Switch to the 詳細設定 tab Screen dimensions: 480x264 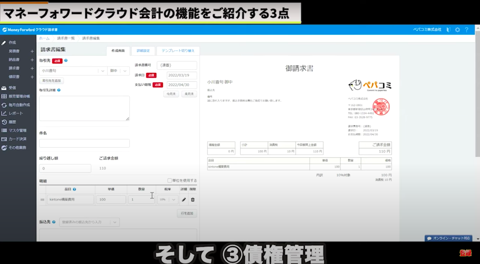[x=143, y=51]
